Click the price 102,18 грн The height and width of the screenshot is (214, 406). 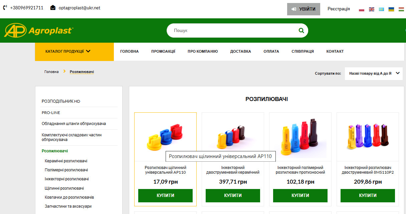coord(300,182)
